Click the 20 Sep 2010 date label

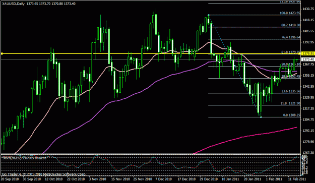click(x=10, y=179)
